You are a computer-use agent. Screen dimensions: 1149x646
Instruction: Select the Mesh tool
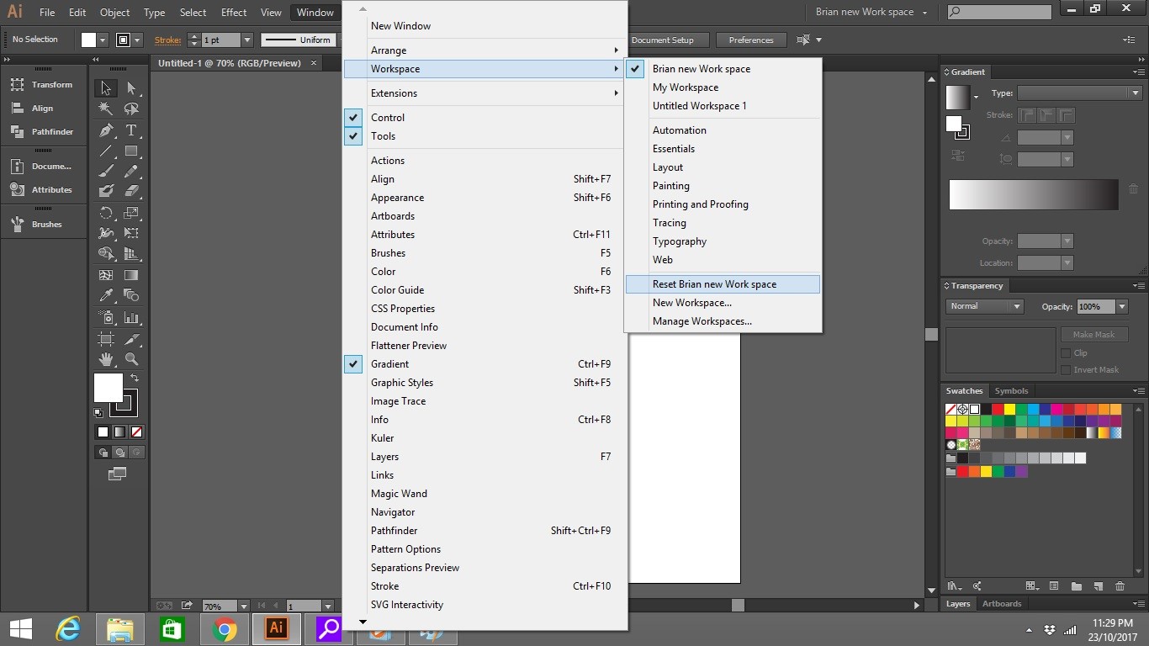click(106, 275)
